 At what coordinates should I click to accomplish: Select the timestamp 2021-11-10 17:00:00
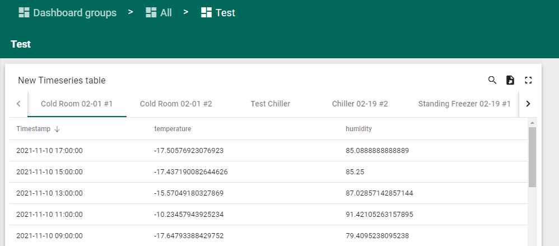tap(49, 150)
